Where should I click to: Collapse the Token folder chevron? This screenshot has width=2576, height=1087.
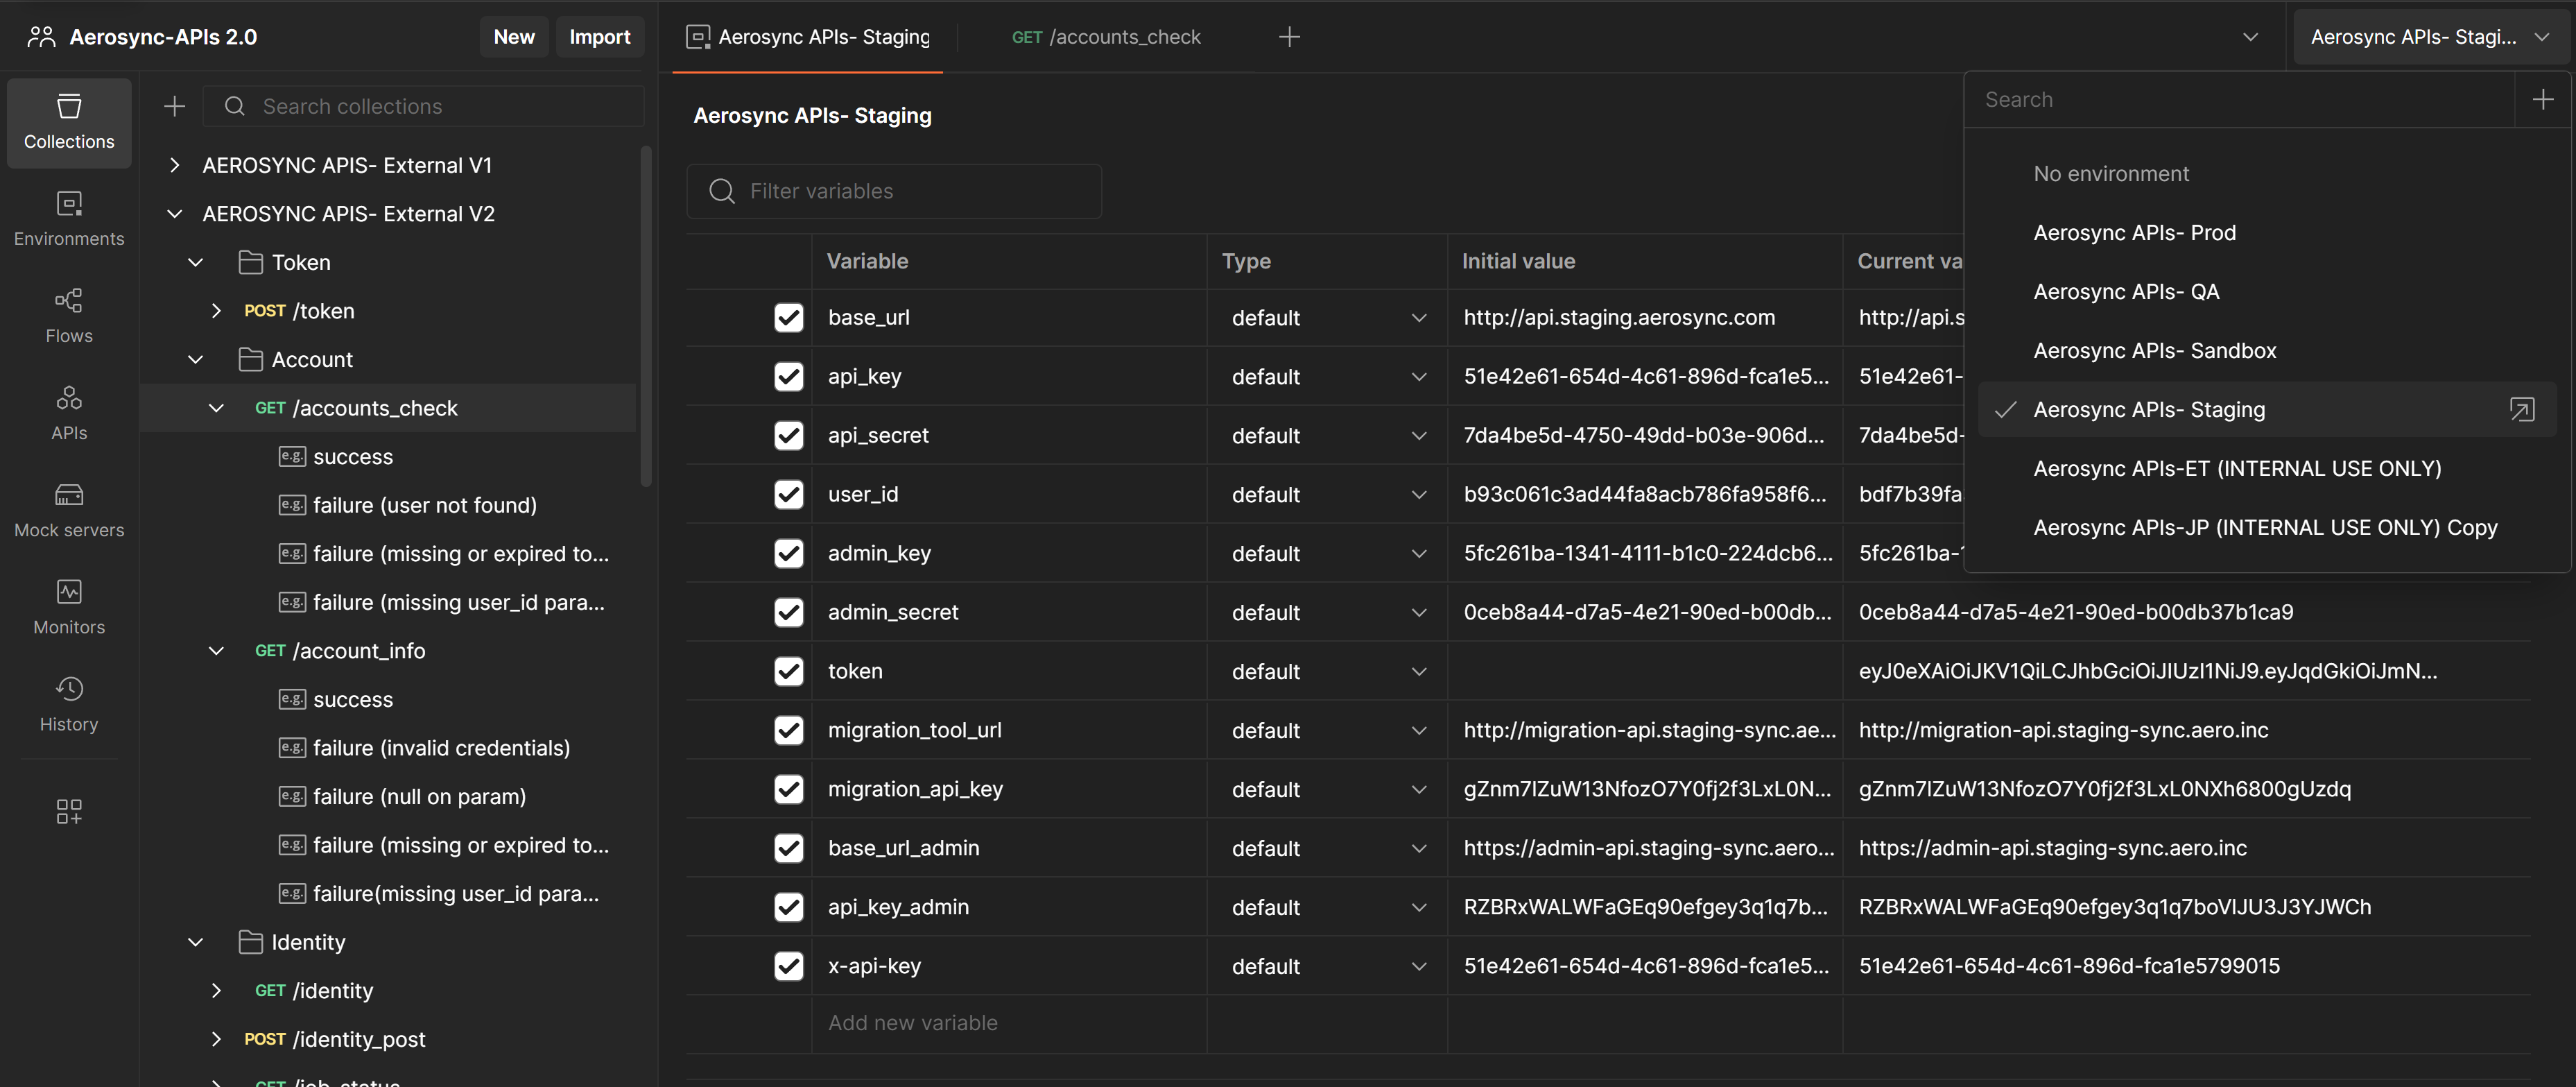tap(196, 262)
